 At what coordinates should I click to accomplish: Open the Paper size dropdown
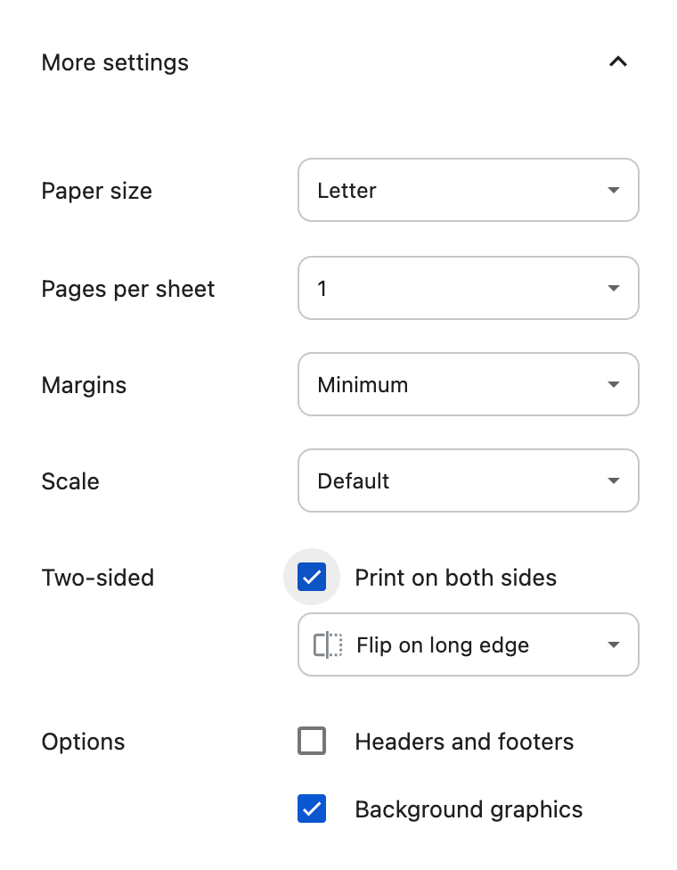click(x=468, y=190)
